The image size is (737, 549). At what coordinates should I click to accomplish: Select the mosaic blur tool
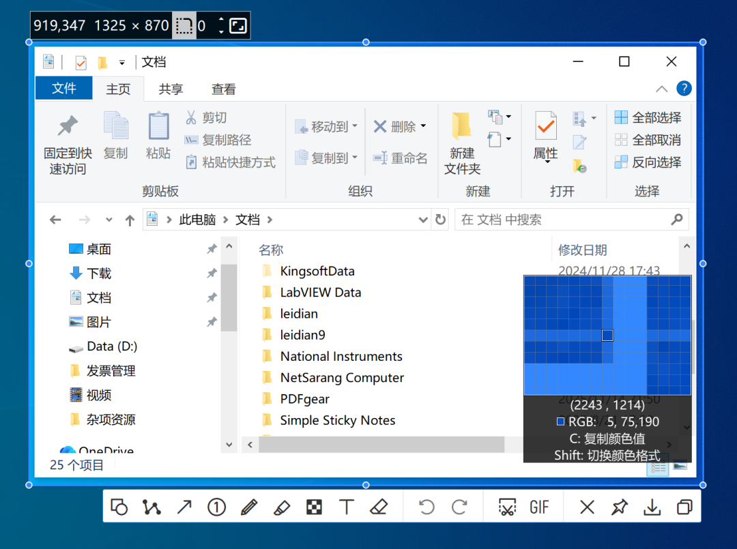tap(314, 507)
